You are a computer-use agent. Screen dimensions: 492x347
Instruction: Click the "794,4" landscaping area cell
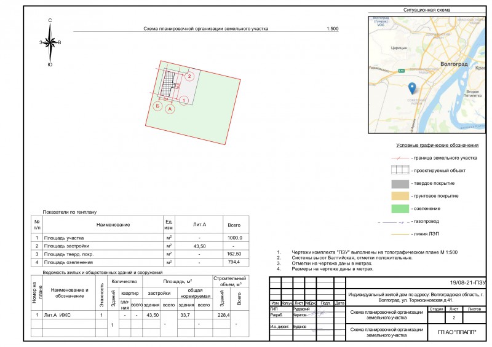[x=234, y=262]
